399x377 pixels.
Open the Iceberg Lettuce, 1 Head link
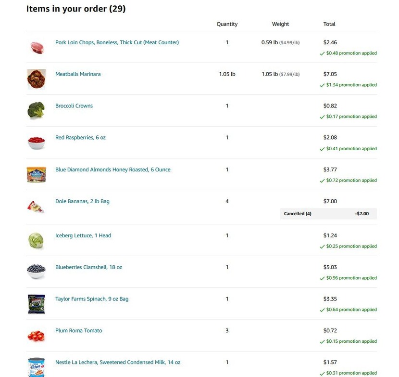(x=83, y=235)
